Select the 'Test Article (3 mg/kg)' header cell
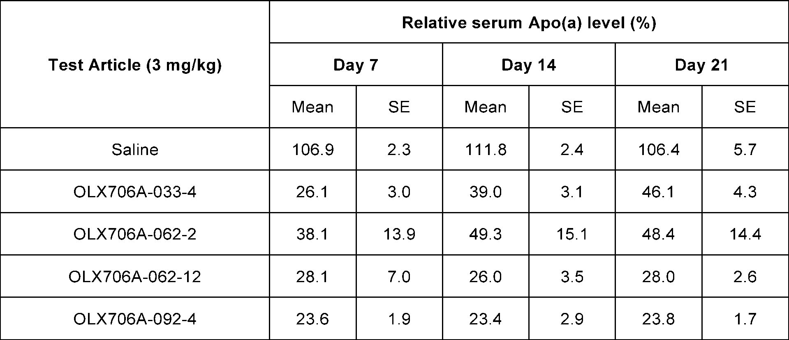Screen dimensions: 789x340 135,65
